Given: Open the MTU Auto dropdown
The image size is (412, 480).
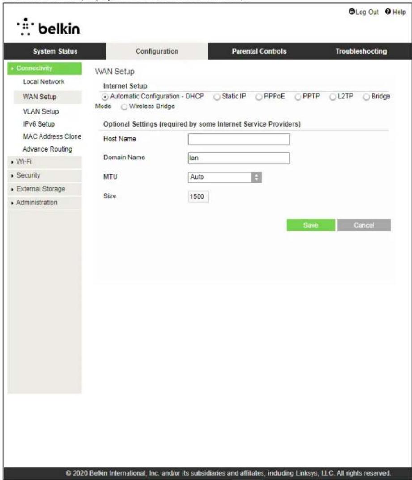Looking at the screenshot, I should [225, 177].
